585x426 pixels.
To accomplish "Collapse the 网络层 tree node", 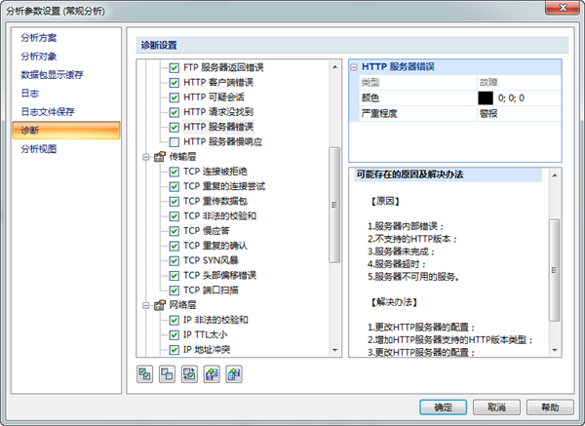I will point(146,305).
